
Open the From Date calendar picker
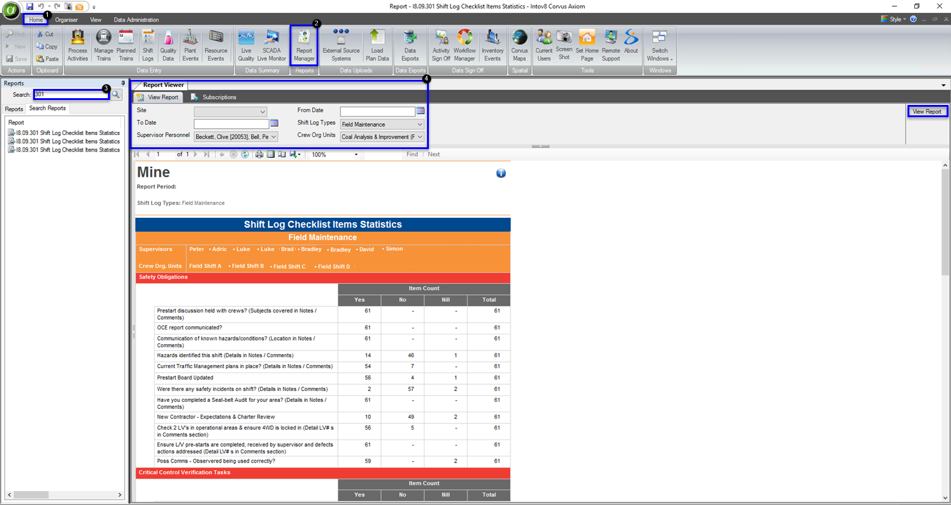pos(420,111)
